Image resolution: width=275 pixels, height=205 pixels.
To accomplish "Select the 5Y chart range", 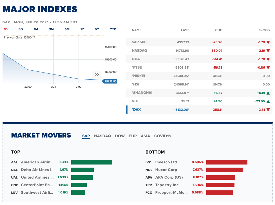I will point(97,29).
